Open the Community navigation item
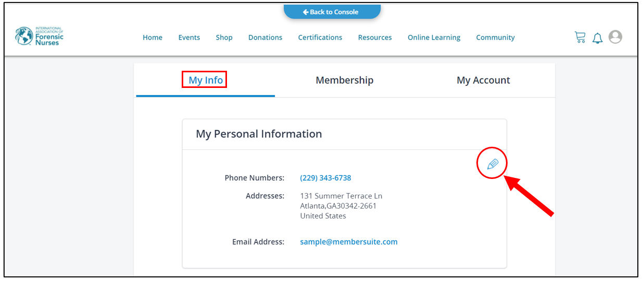This screenshot has width=644, height=282. pos(495,37)
